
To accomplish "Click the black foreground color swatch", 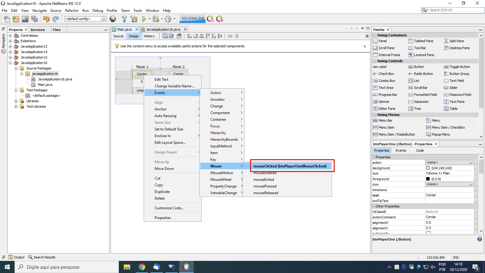I will 428,179.
